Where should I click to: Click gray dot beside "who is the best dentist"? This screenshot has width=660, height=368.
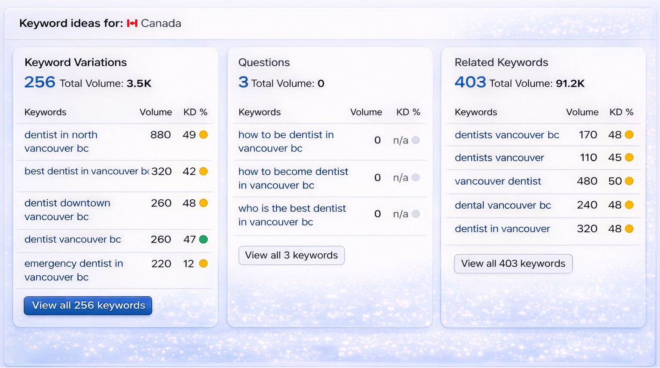pos(416,213)
